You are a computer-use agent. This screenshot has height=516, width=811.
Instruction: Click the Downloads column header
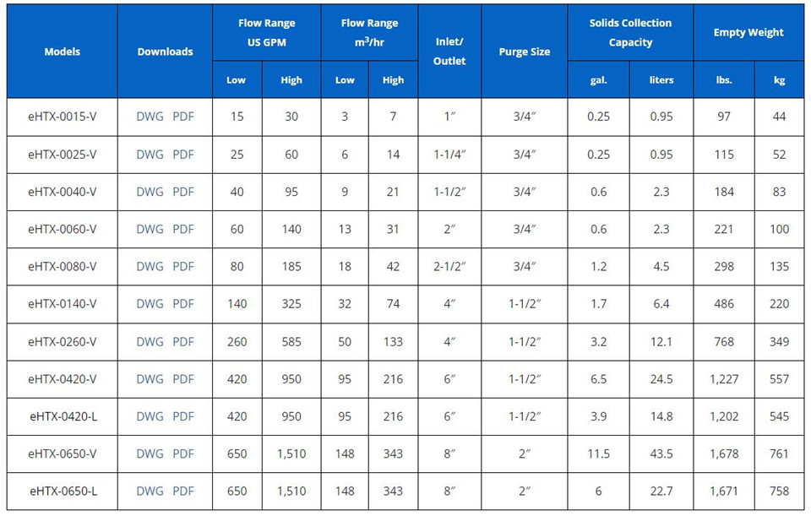tap(165, 52)
